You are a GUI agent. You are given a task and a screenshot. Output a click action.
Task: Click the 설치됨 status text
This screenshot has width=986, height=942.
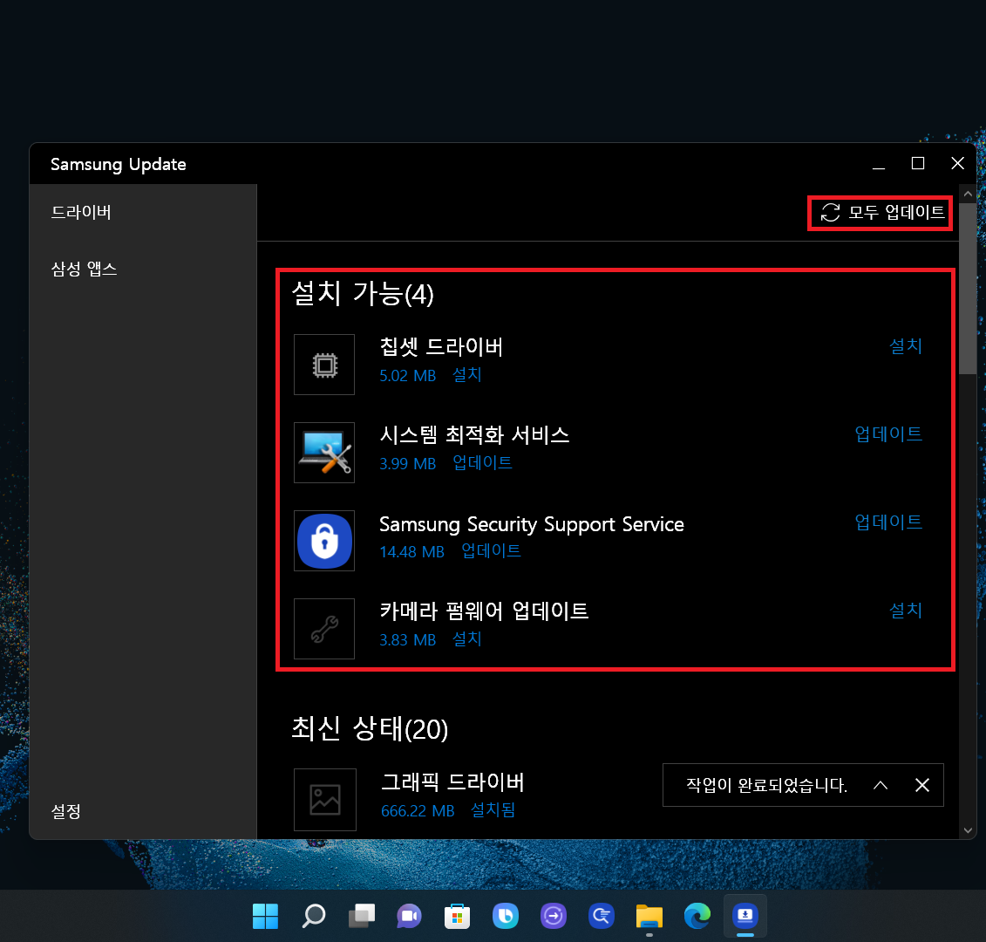pyautogui.click(x=493, y=810)
